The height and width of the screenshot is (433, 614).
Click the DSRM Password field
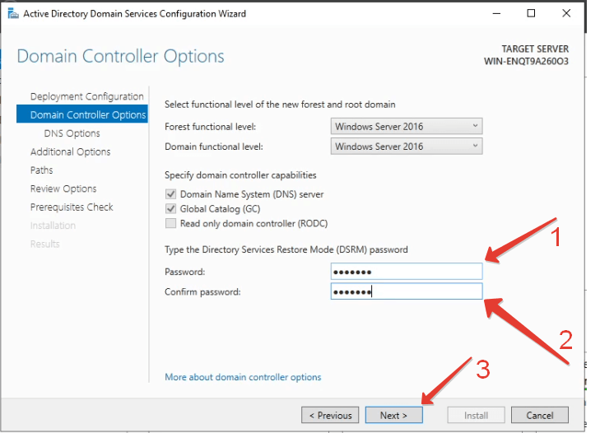[407, 272]
